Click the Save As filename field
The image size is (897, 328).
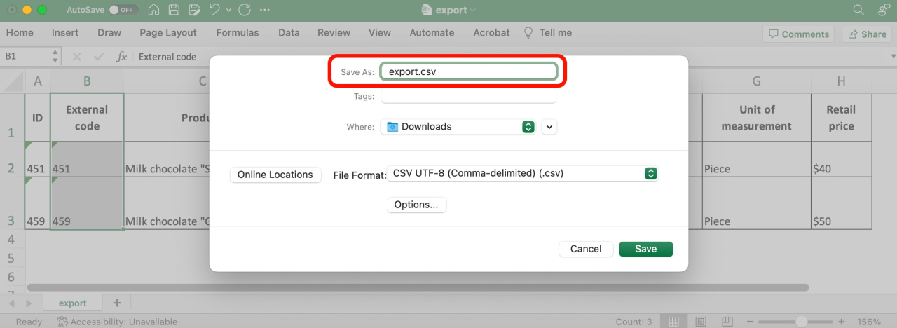[468, 71]
